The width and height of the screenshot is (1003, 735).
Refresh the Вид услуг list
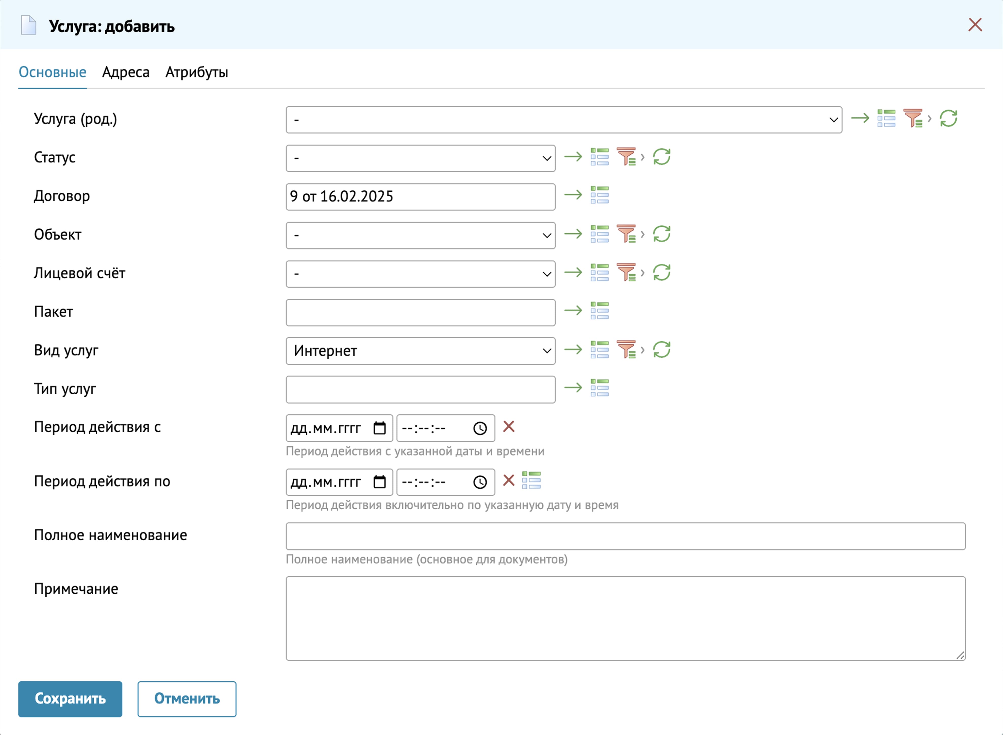661,349
